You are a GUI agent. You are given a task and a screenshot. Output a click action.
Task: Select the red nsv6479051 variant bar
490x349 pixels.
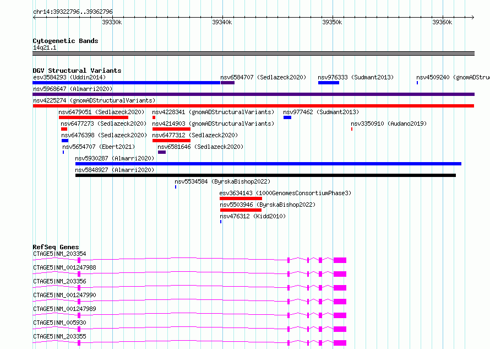tap(94, 117)
